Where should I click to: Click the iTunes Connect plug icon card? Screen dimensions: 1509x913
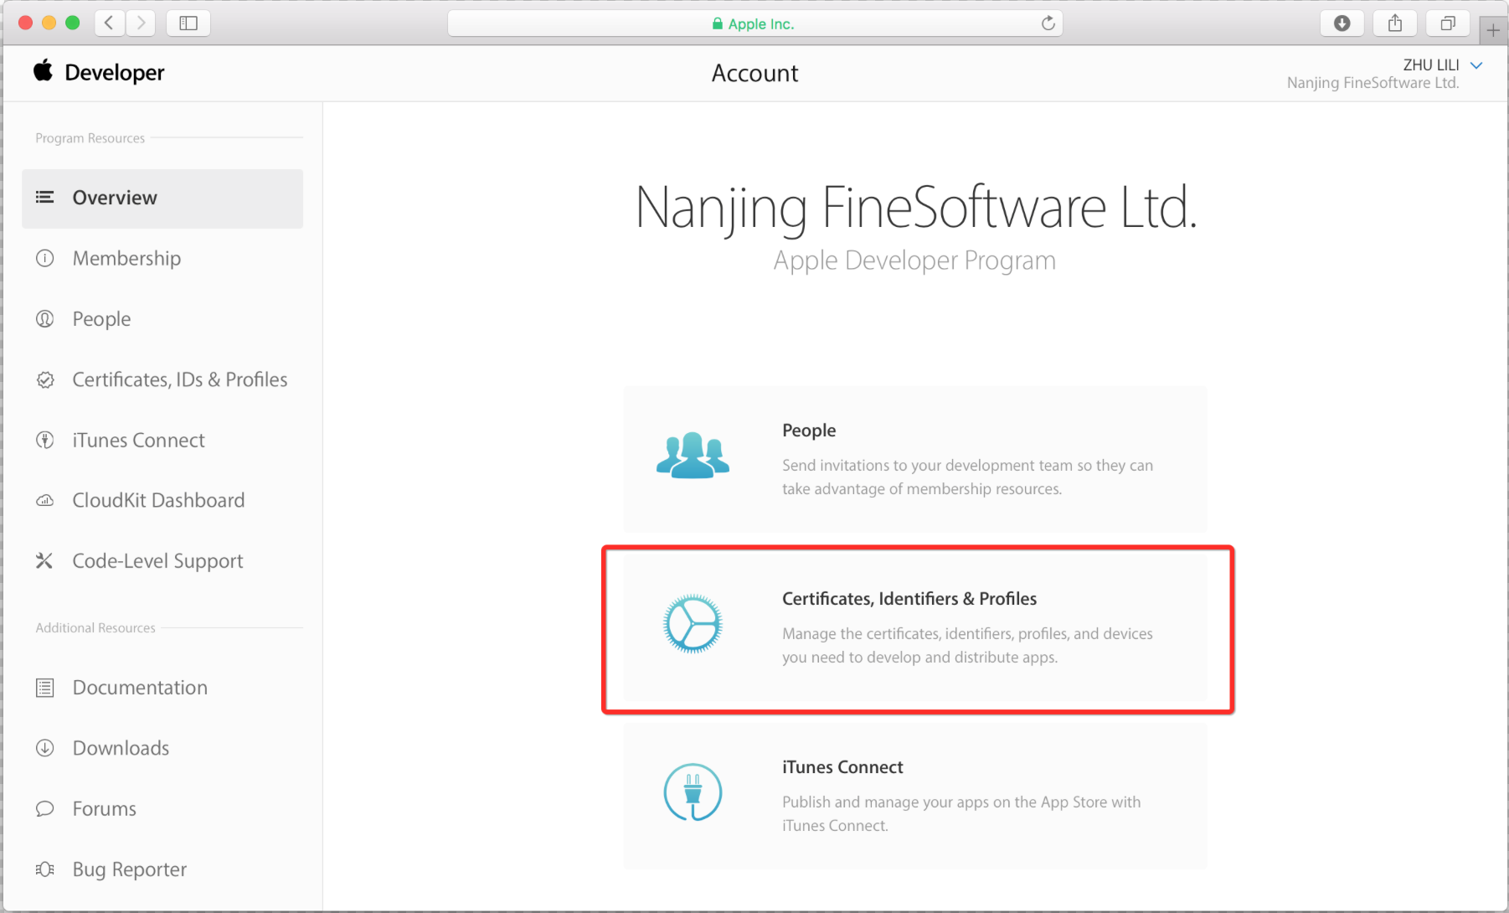click(x=693, y=792)
